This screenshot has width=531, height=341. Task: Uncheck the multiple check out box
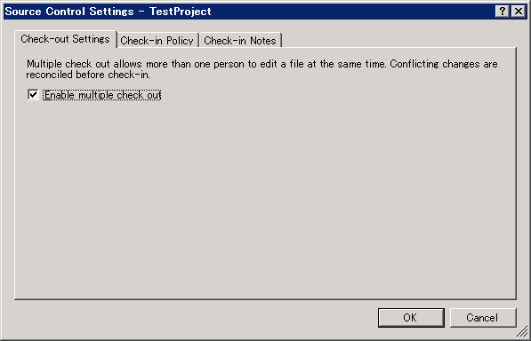[33, 95]
